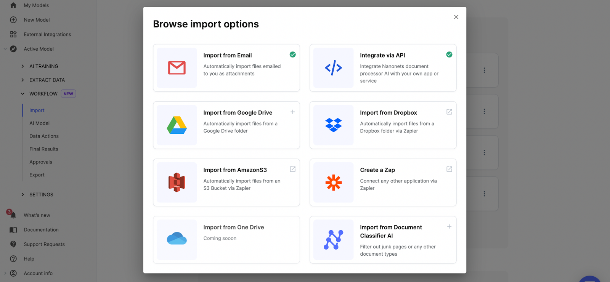This screenshot has height=282, width=610.
Task: Select the Create a Zap title
Action: click(x=377, y=170)
